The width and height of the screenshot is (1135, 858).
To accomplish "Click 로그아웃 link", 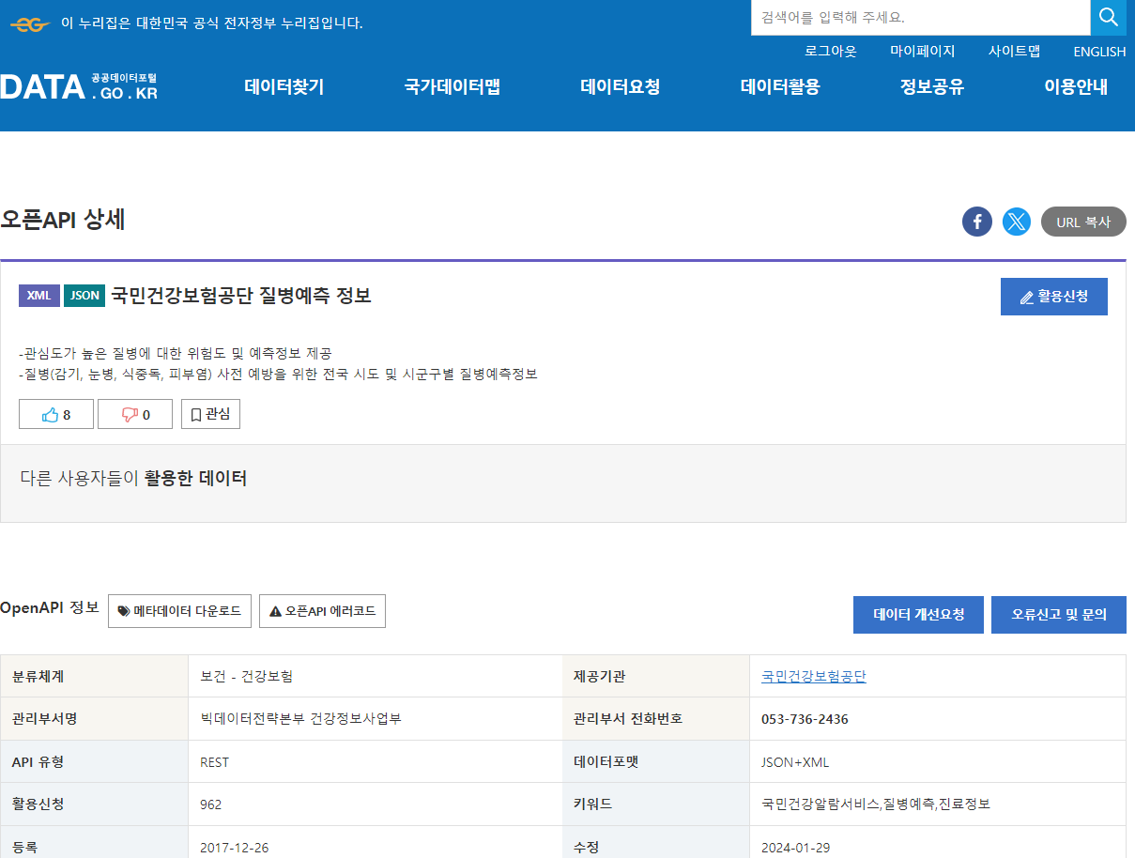I will pyautogui.click(x=831, y=52).
